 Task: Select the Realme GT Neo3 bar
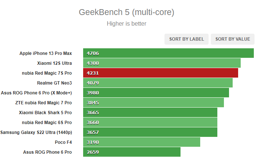coord(158,83)
